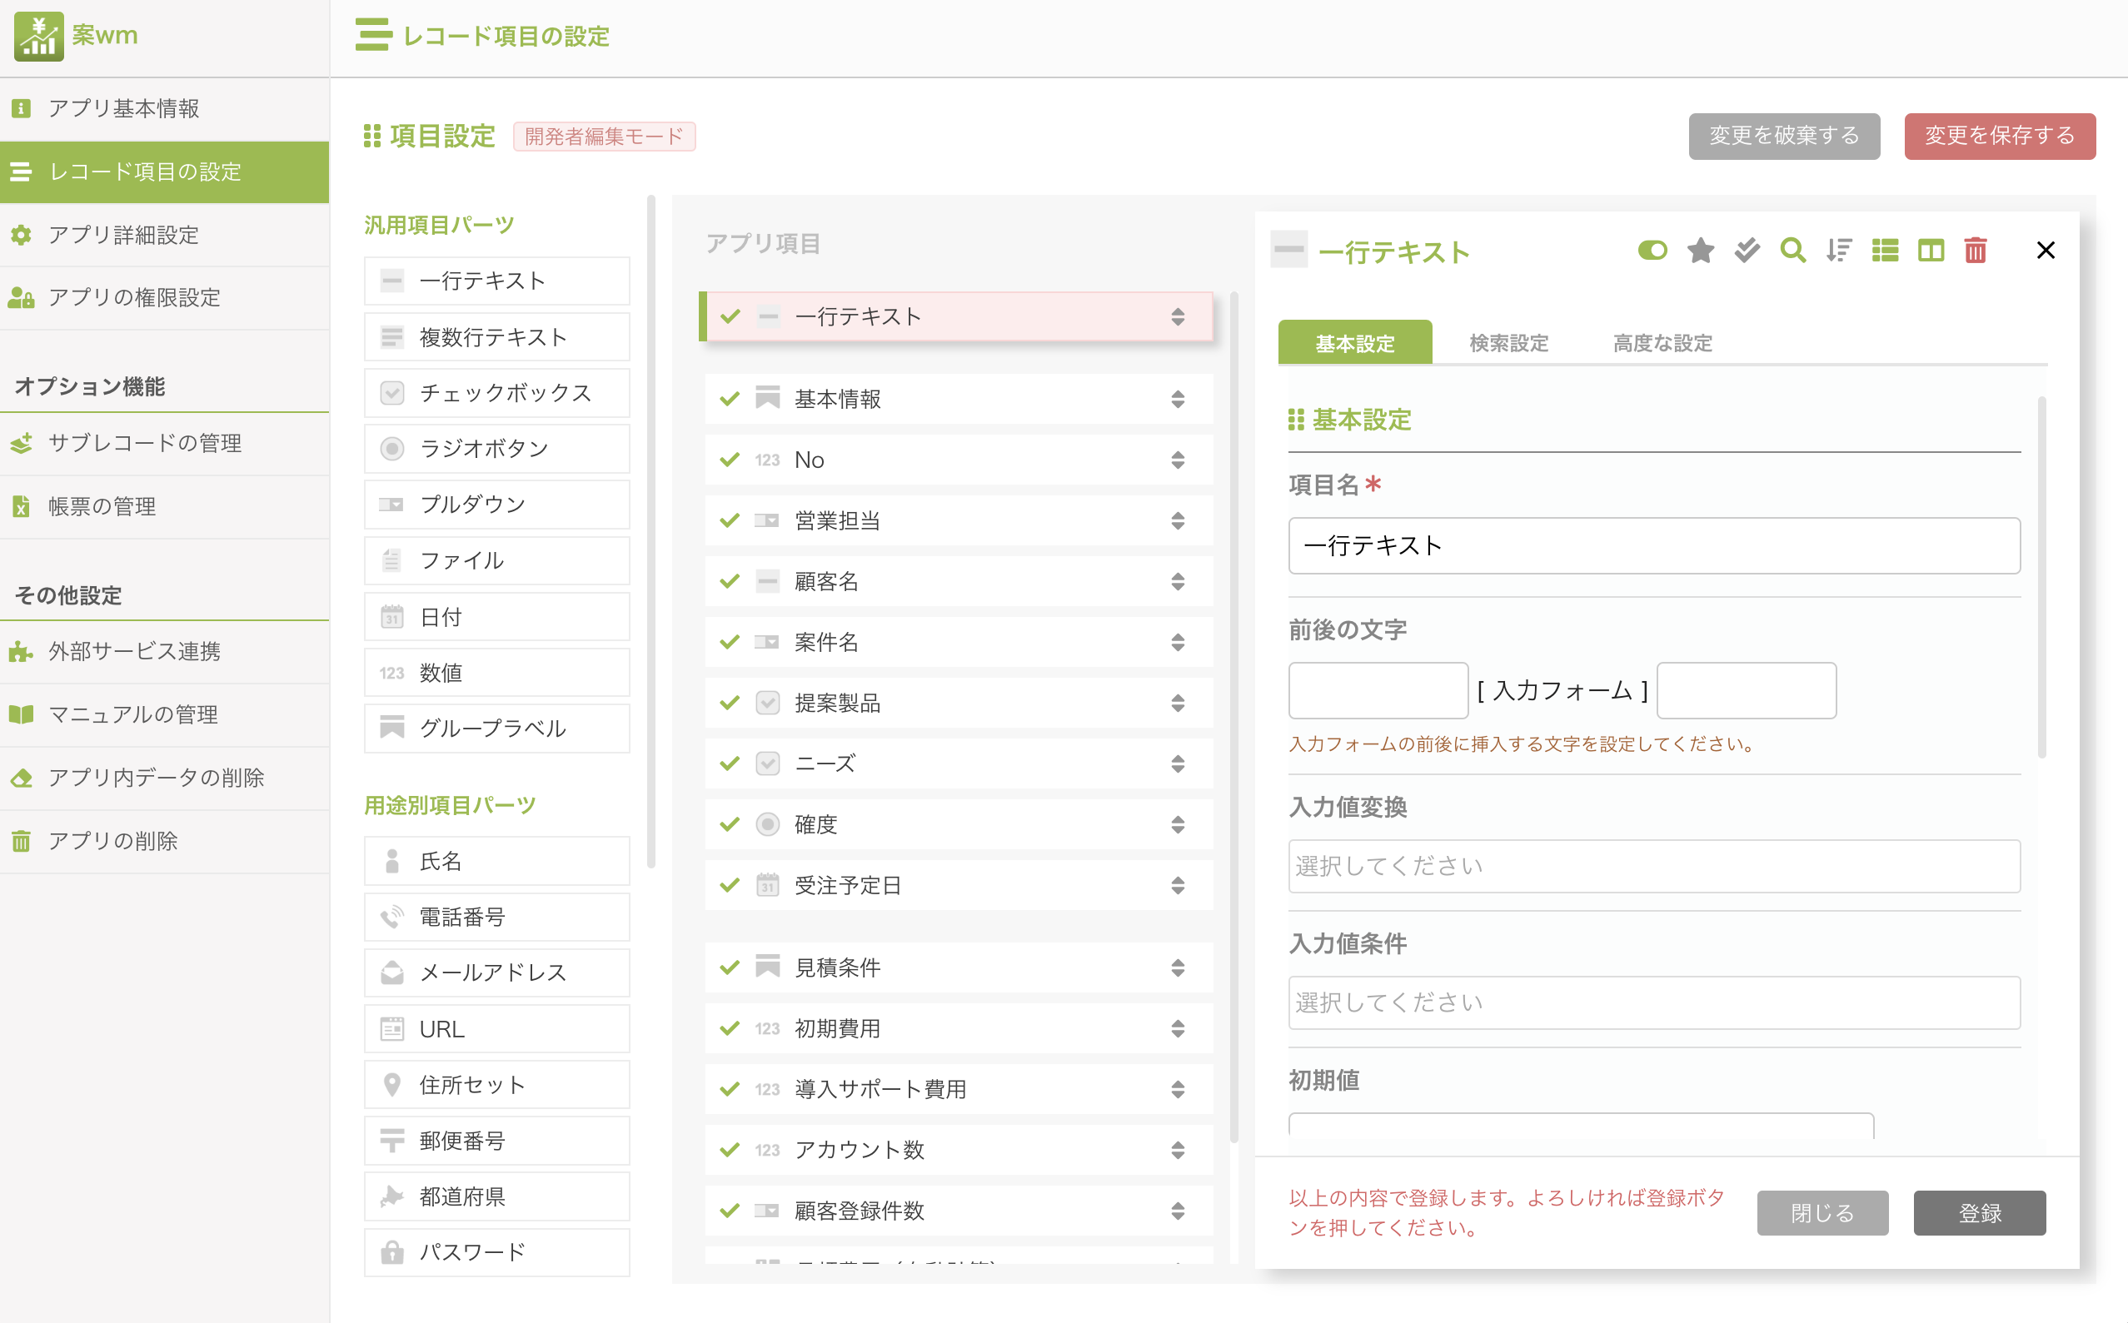Click アプリの削除 sidebar entry

[165, 841]
